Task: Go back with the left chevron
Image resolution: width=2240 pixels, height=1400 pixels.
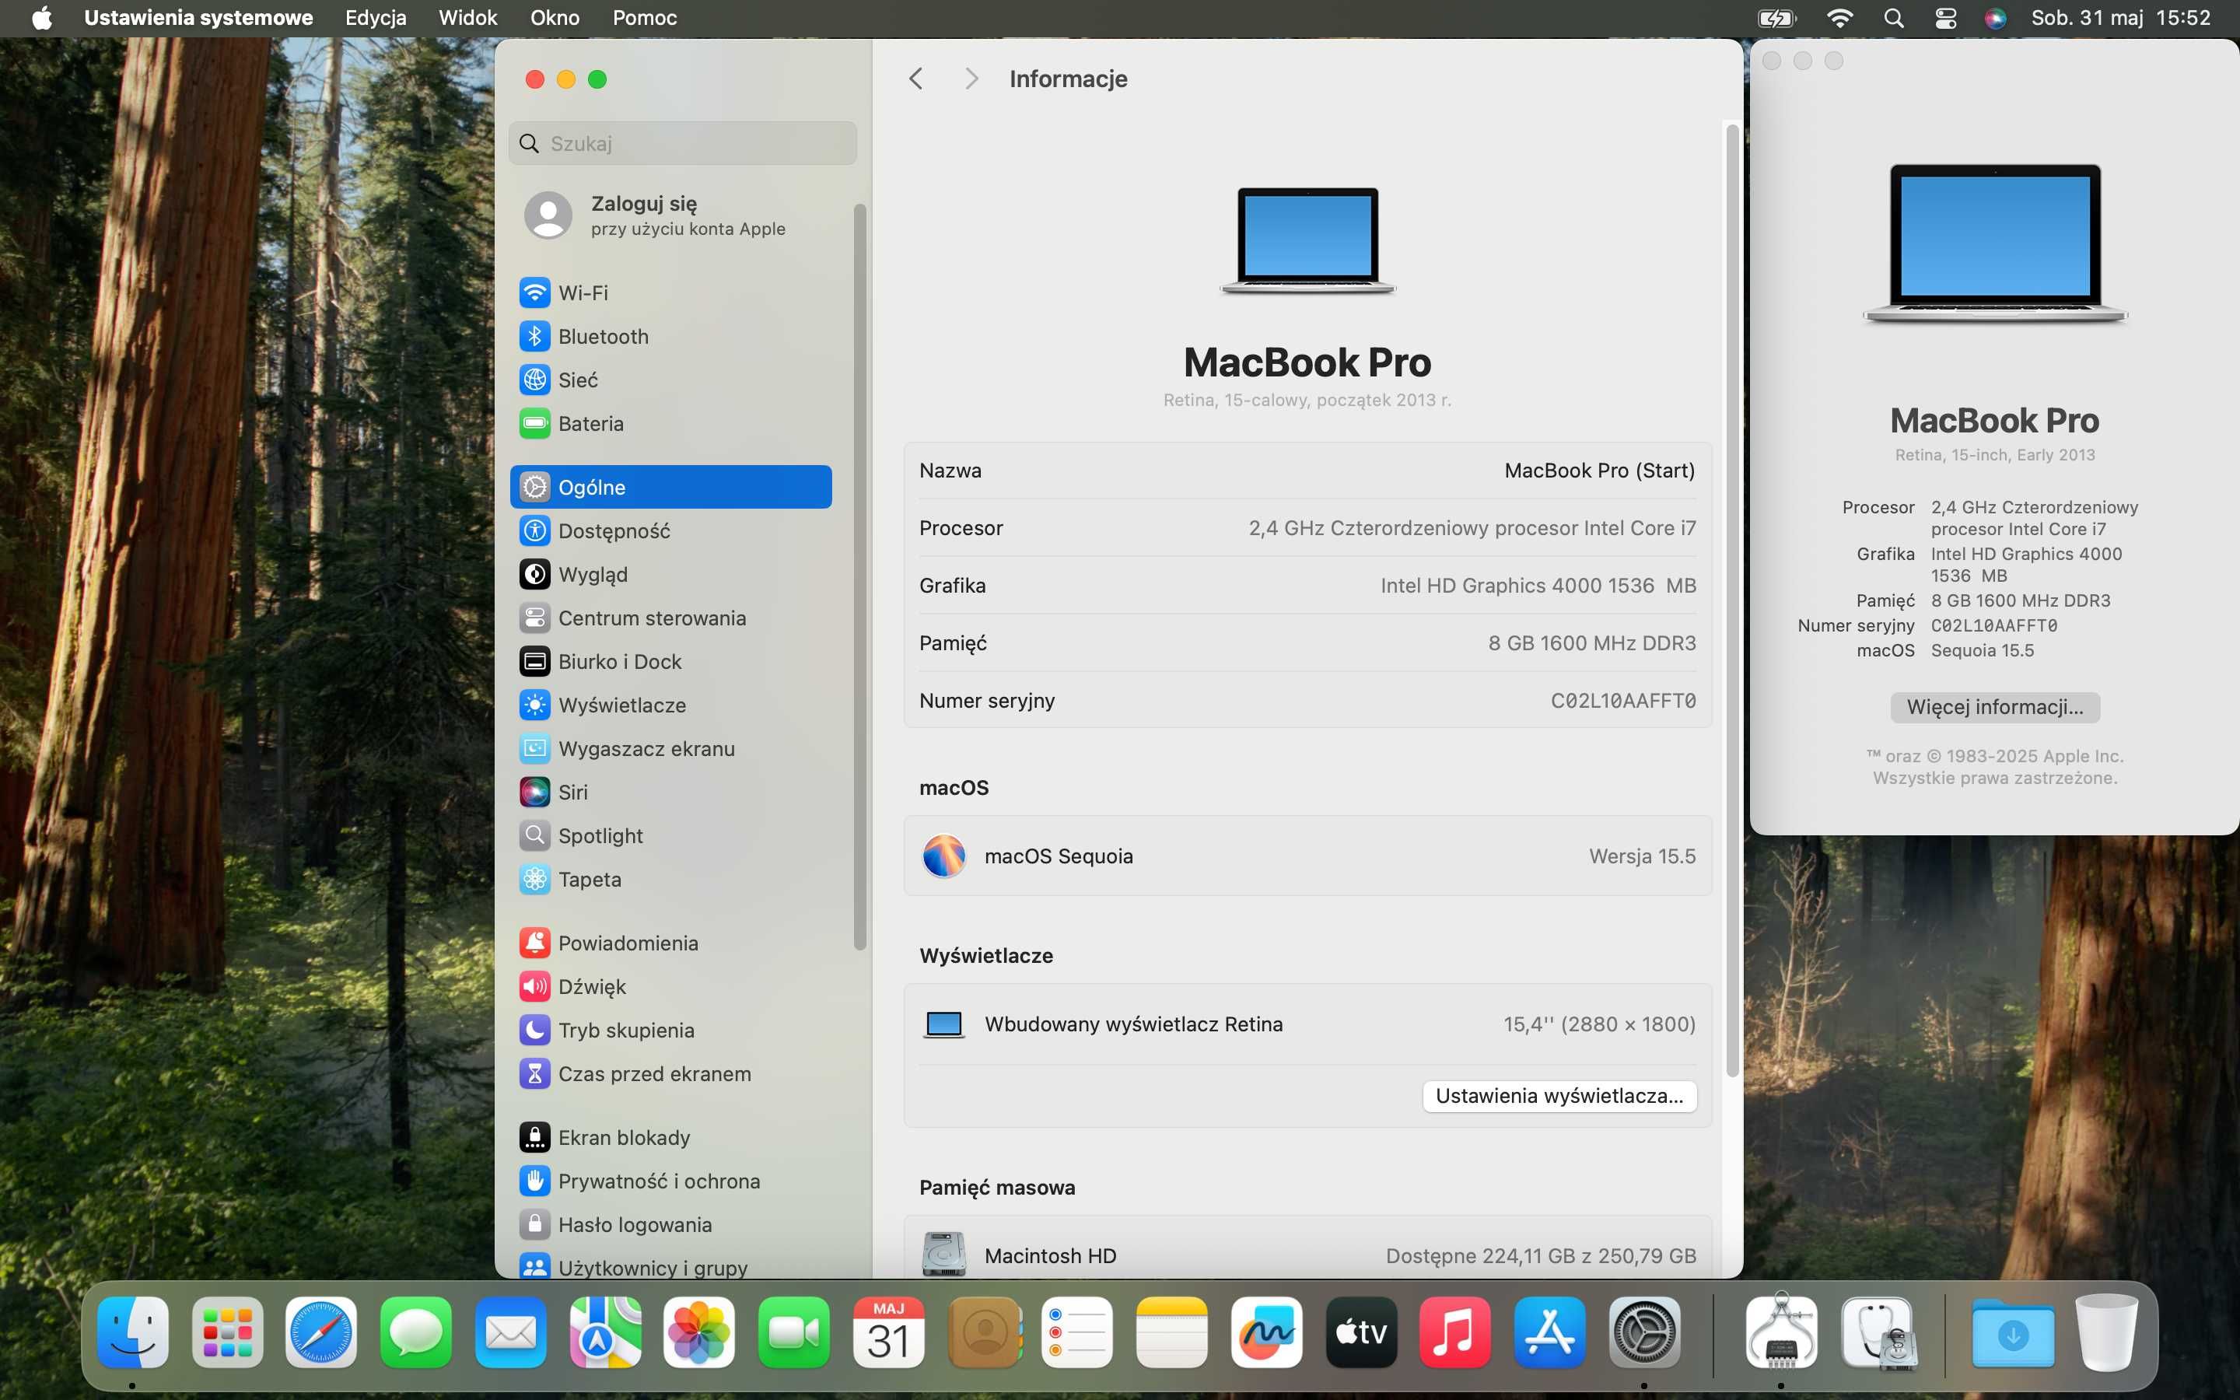Action: (x=915, y=79)
